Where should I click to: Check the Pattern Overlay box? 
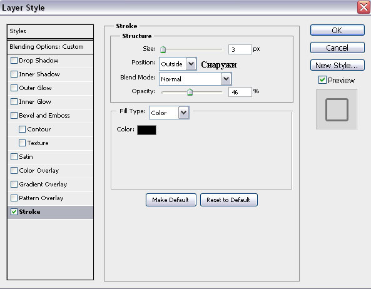[14, 198]
